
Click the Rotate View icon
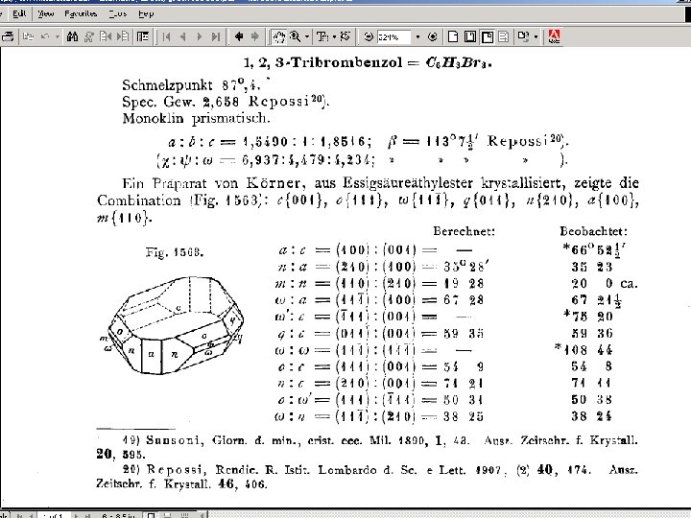524,36
